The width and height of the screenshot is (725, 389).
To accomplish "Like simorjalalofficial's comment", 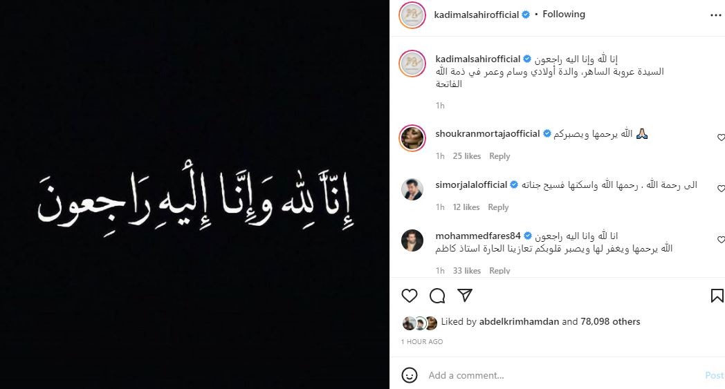I will click(721, 189).
